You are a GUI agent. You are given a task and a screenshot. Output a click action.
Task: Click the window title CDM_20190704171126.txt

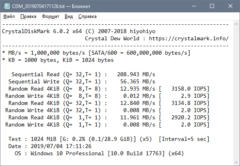tap(38, 6)
